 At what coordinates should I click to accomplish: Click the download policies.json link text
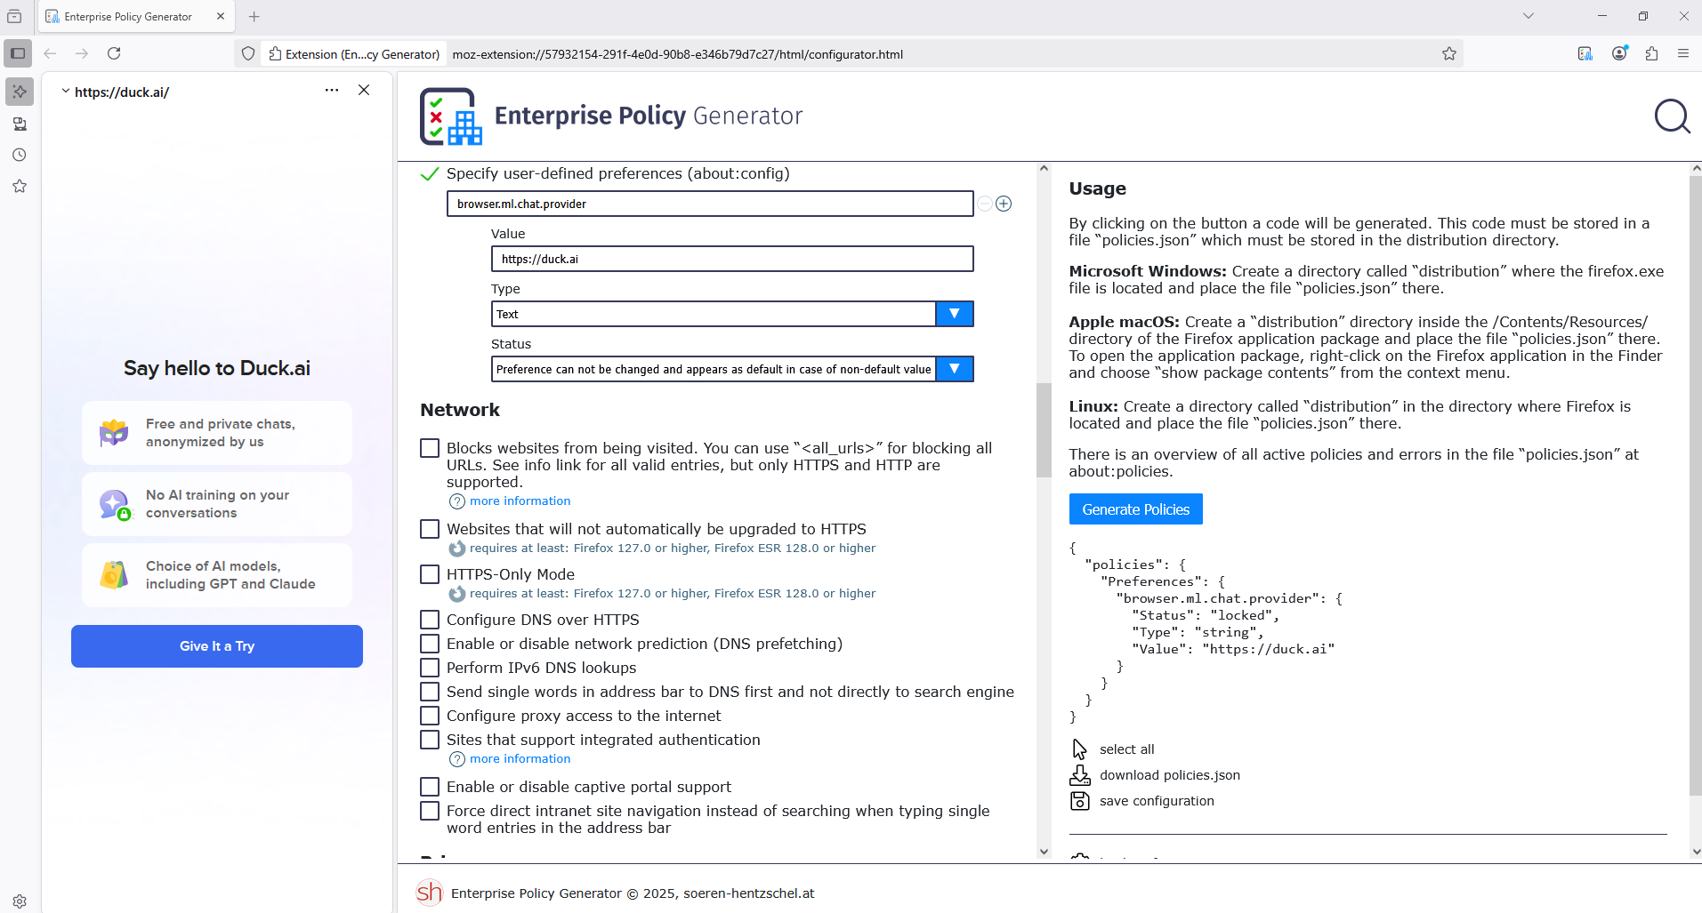point(1170,775)
